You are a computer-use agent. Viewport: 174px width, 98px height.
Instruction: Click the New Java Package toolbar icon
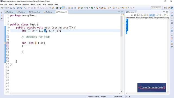tap(79, 8)
